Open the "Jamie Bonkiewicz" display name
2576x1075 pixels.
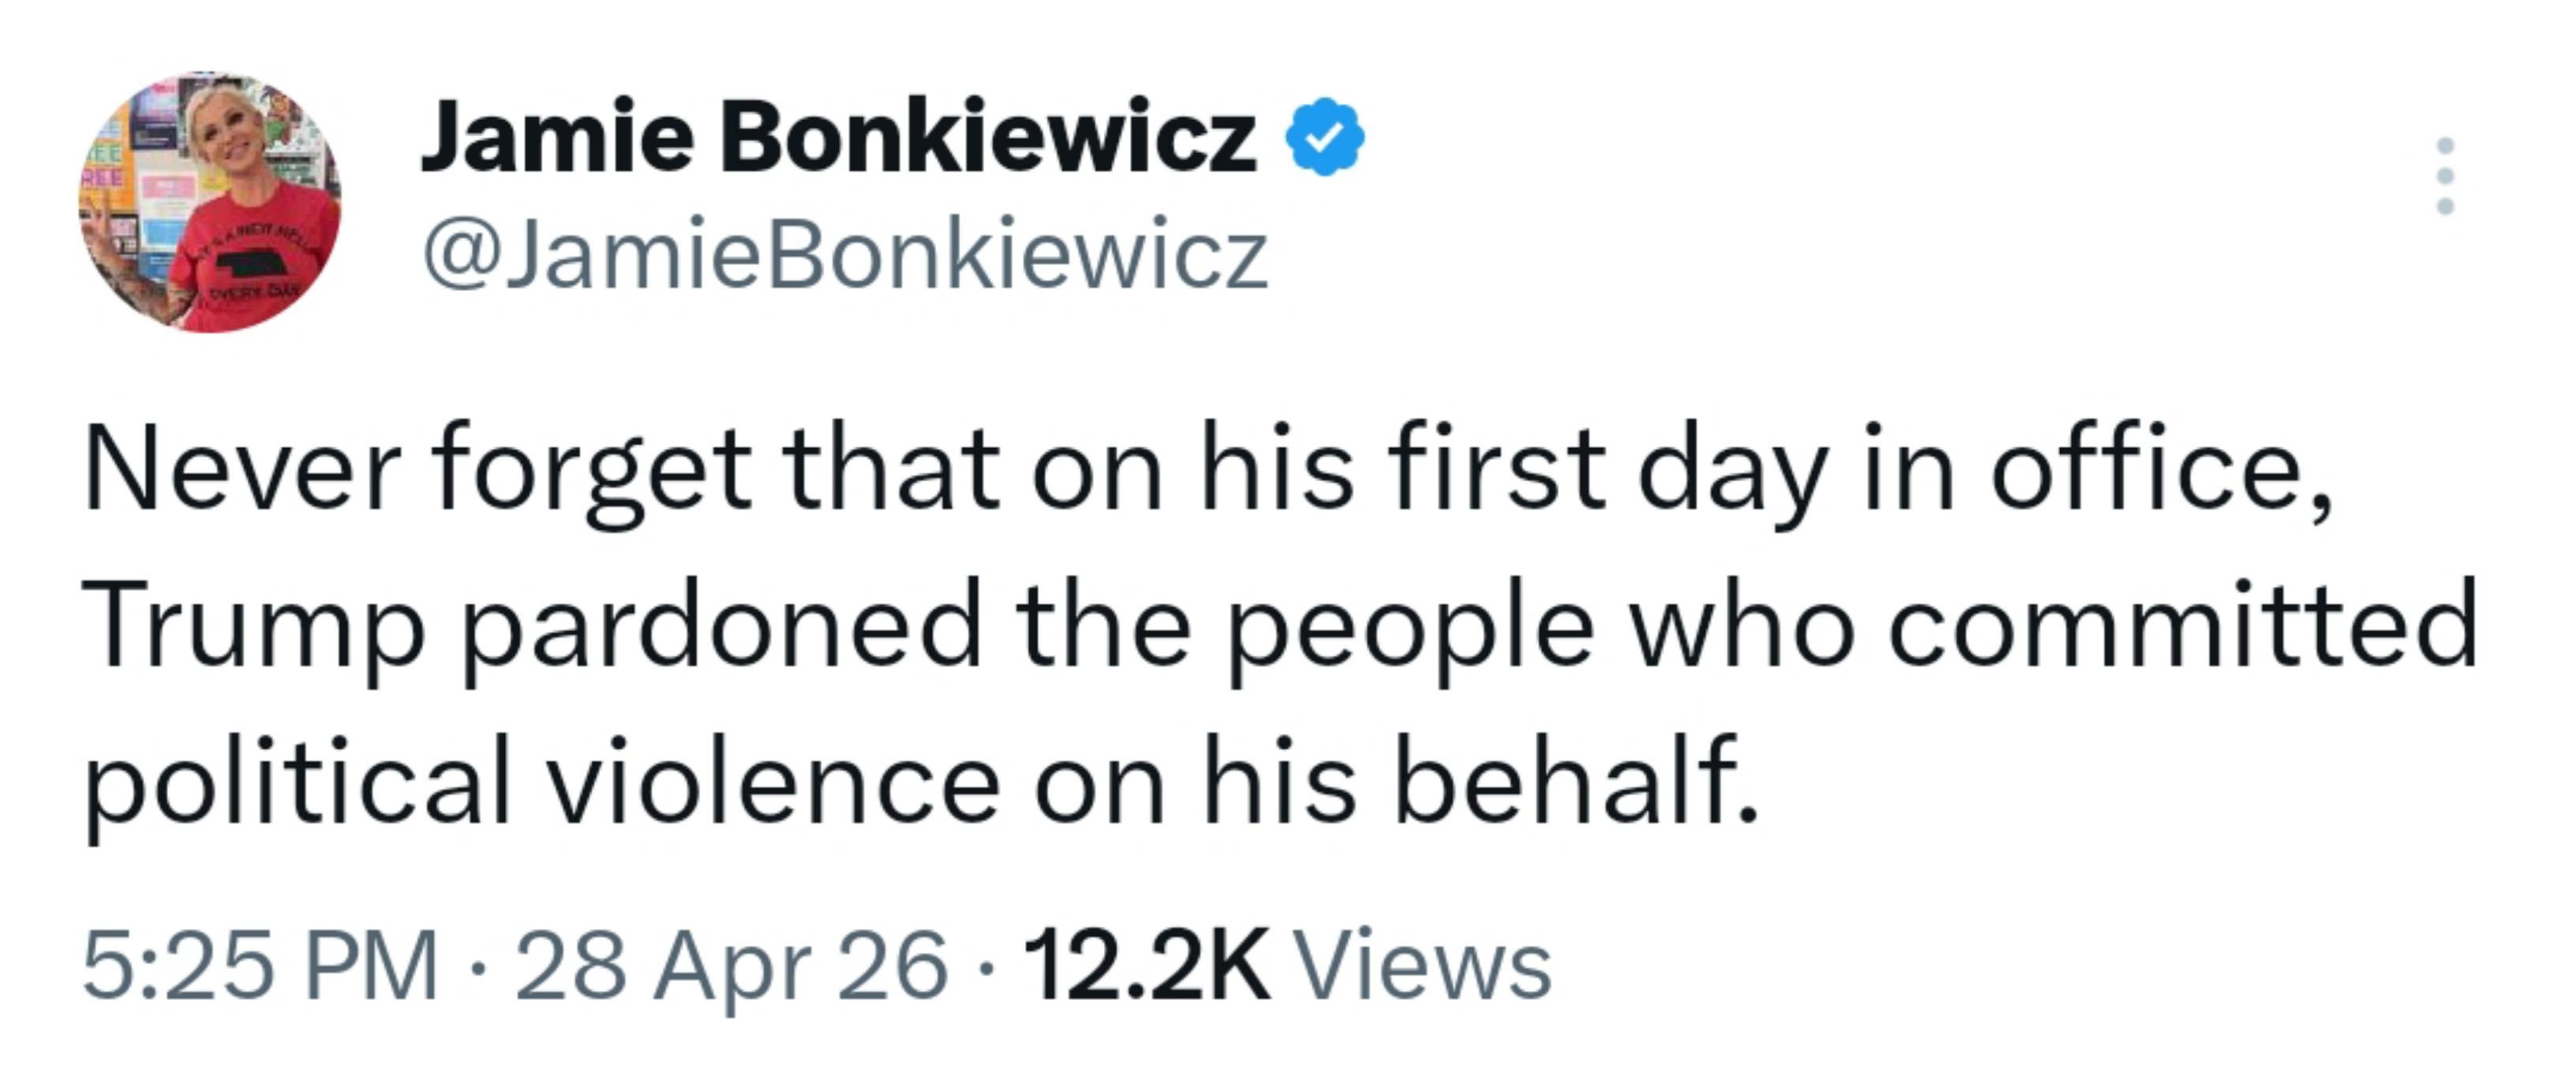(x=838, y=137)
